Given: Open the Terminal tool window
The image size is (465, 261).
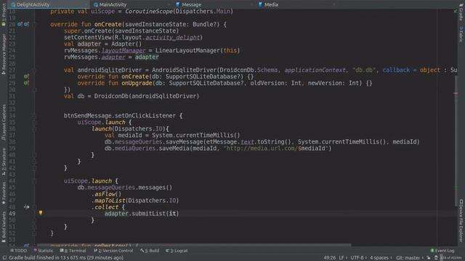Looking at the screenshot, I should point(73,251).
